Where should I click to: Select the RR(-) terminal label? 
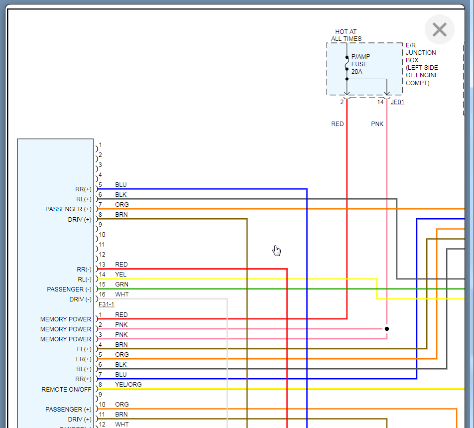83,270
